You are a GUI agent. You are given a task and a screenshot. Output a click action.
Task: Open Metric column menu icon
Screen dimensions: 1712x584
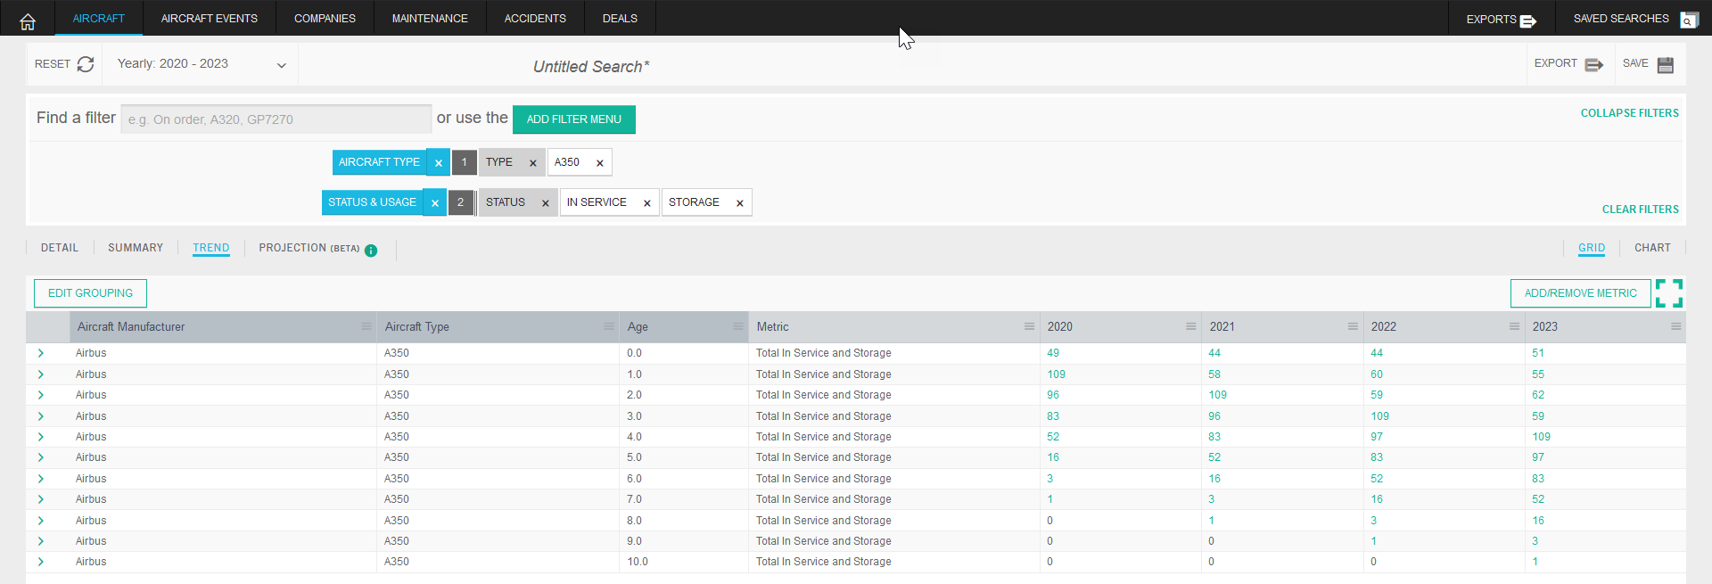pos(1029,326)
